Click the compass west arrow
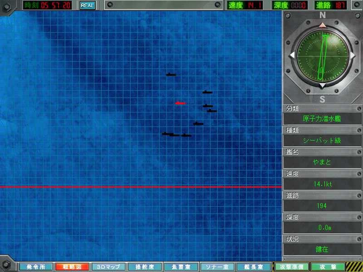 coord(292,55)
